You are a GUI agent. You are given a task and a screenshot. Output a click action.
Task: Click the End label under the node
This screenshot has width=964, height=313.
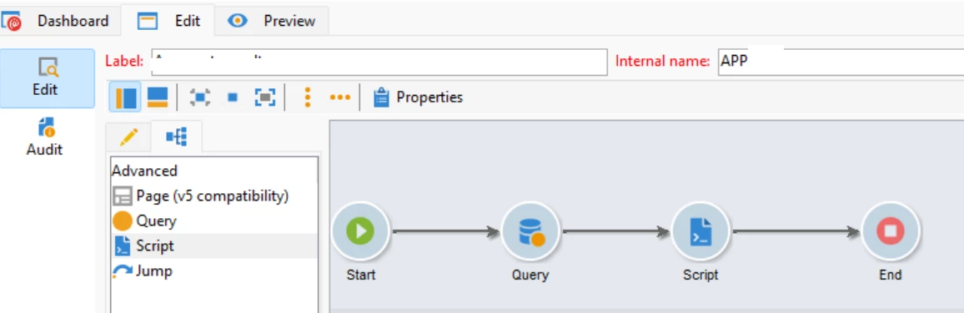891,275
